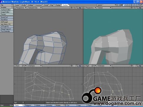
Task: Open the File dropdown menu
Action: point(6,5)
